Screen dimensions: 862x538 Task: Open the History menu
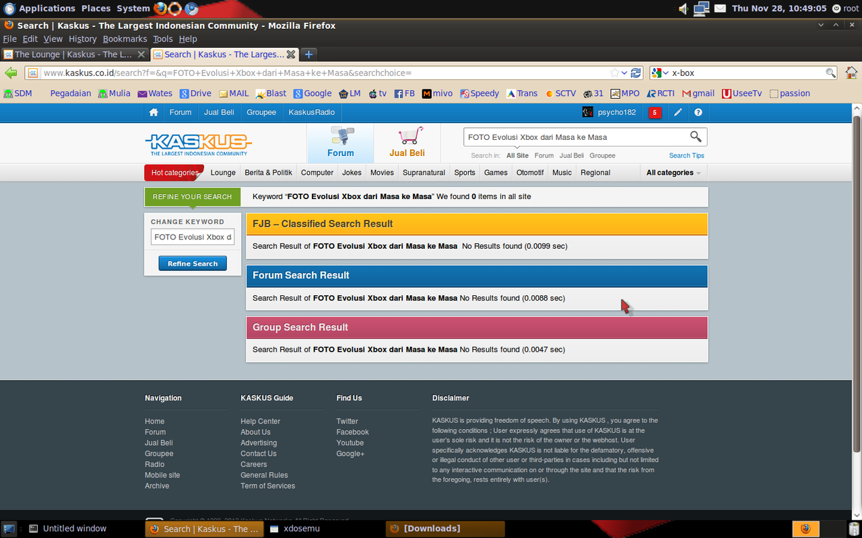click(x=83, y=39)
